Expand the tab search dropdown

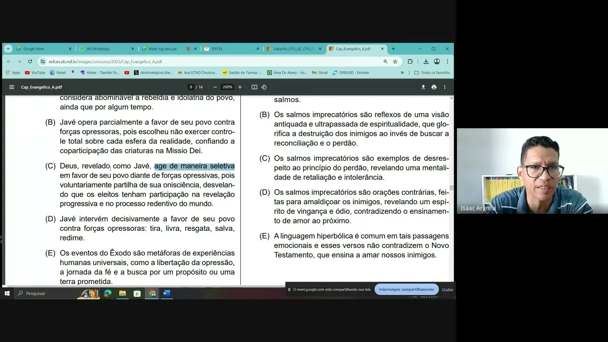8,48
